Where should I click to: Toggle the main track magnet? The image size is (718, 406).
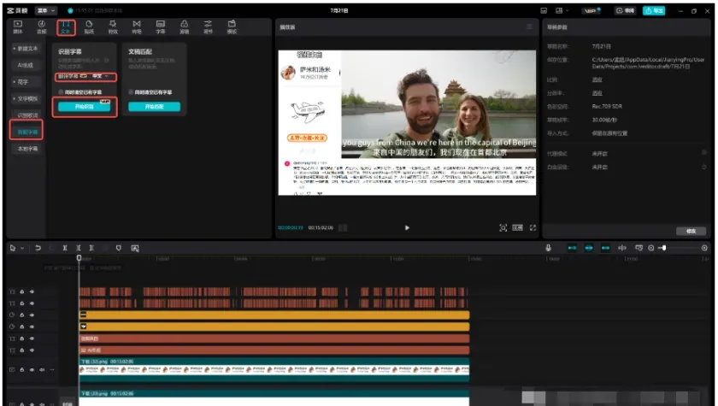click(x=572, y=248)
